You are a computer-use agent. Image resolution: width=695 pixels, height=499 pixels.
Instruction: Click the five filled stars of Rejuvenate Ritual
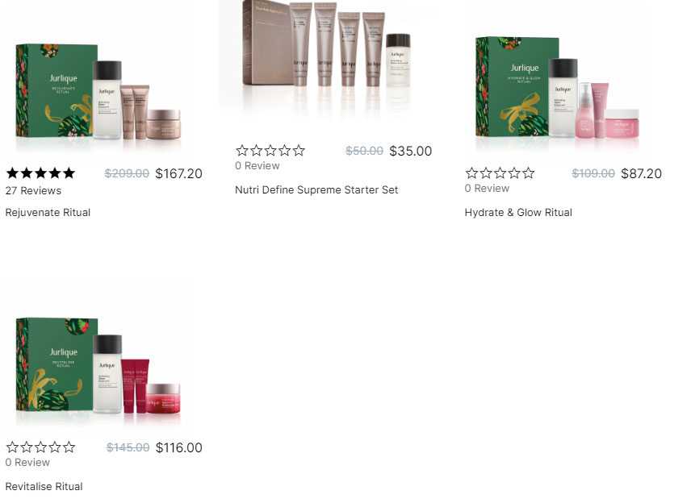click(40, 173)
